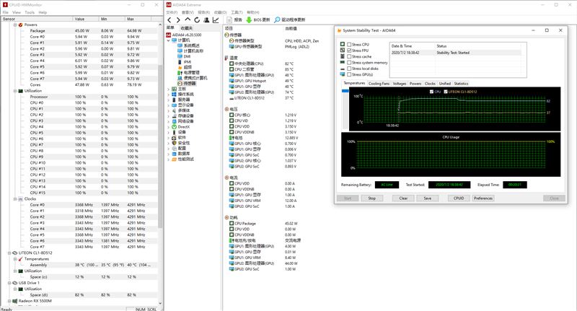Image resolution: width=577 pixels, height=311 pixels.
Task: Switch to Powers tab in Stability Test
Action: click(x=415, y=84)
